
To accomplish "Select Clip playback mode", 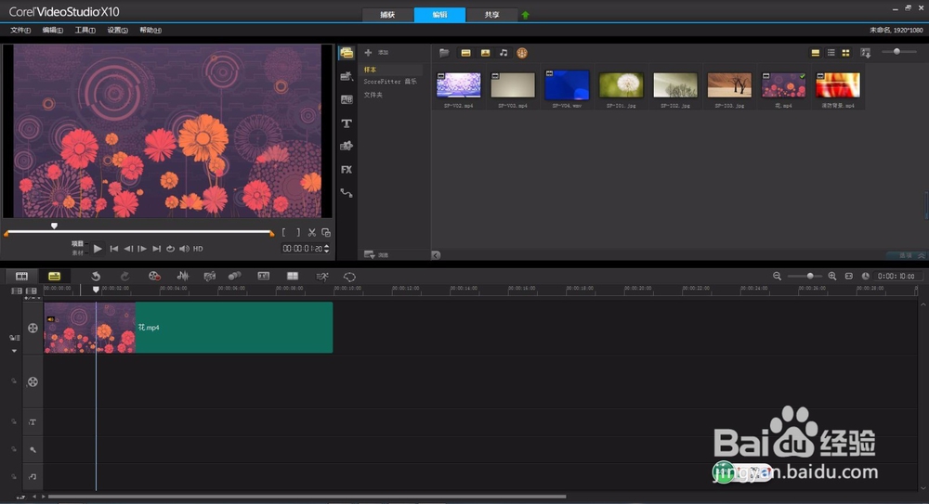I will (78, 252).
